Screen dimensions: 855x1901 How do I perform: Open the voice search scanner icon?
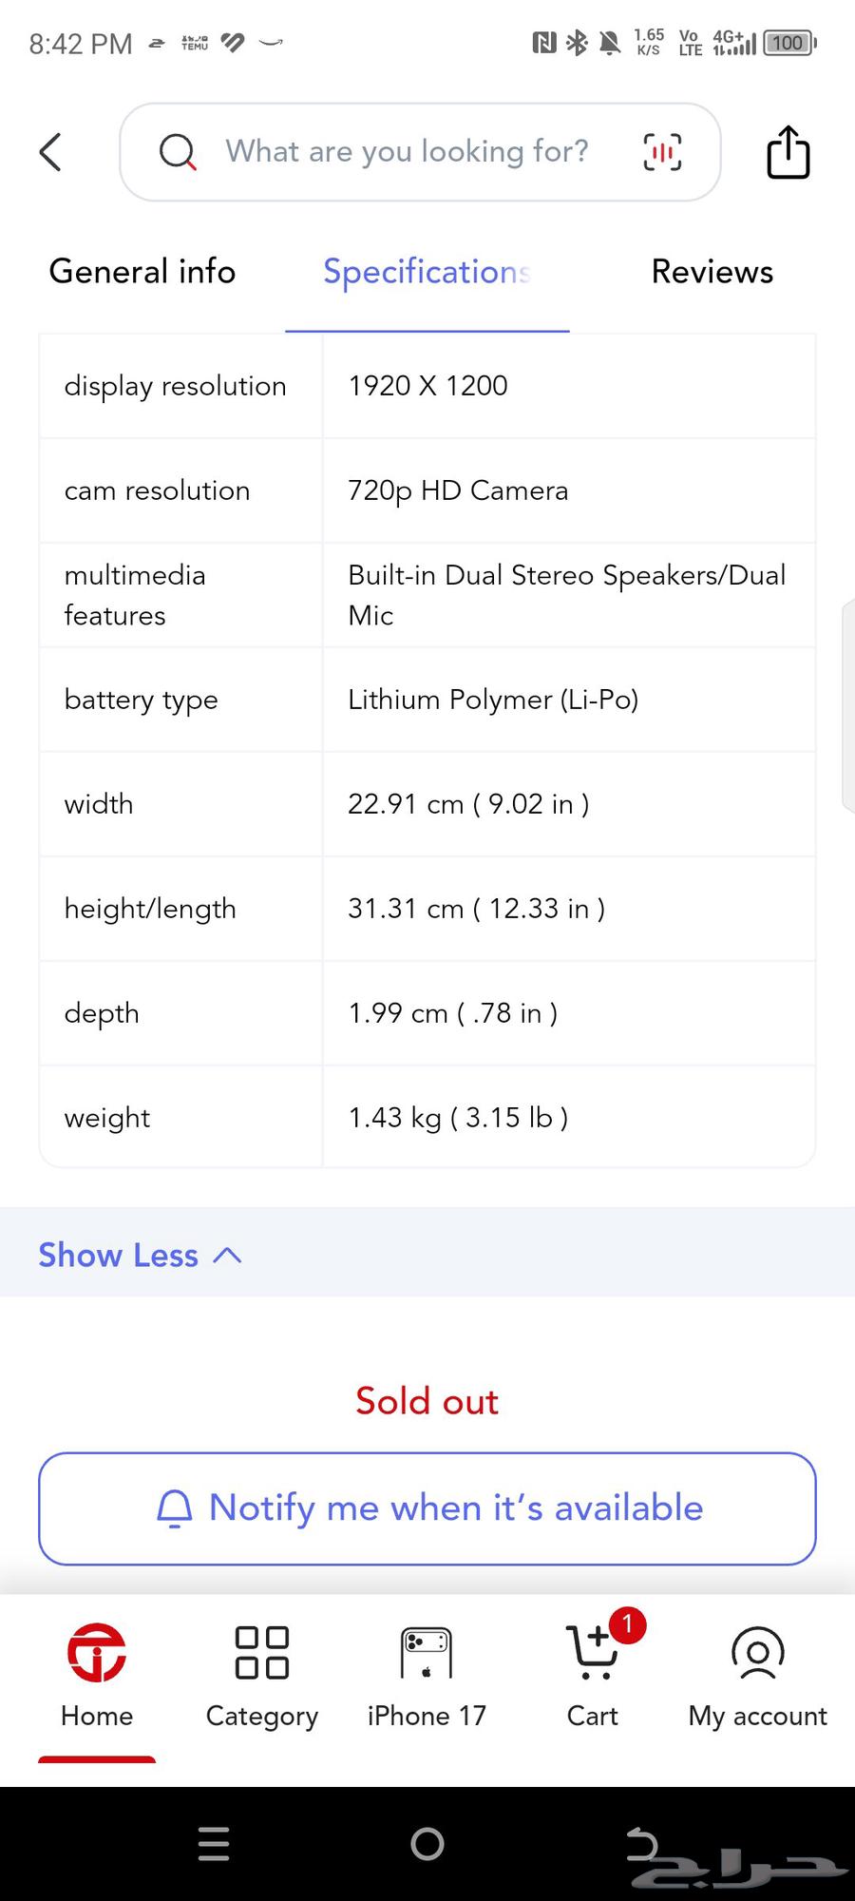point(662,152)
